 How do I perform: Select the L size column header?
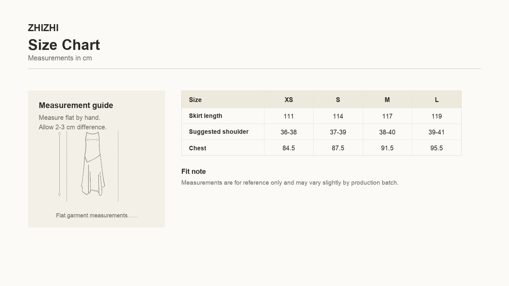coord(437,100)
